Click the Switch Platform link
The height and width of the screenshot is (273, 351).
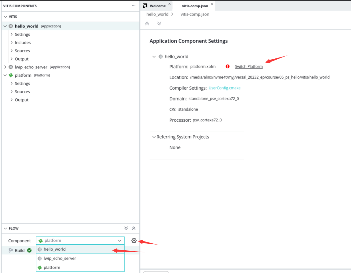click(249, 67)
